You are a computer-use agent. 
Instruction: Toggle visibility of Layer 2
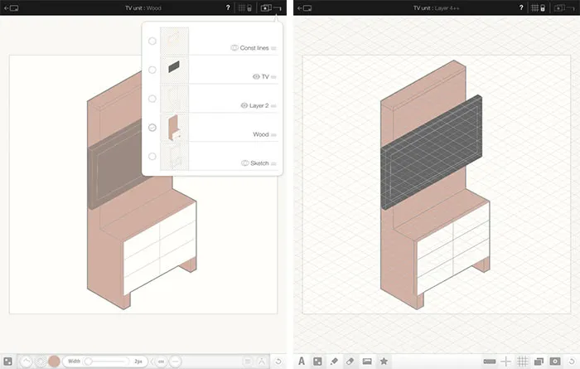click(244, 106)
